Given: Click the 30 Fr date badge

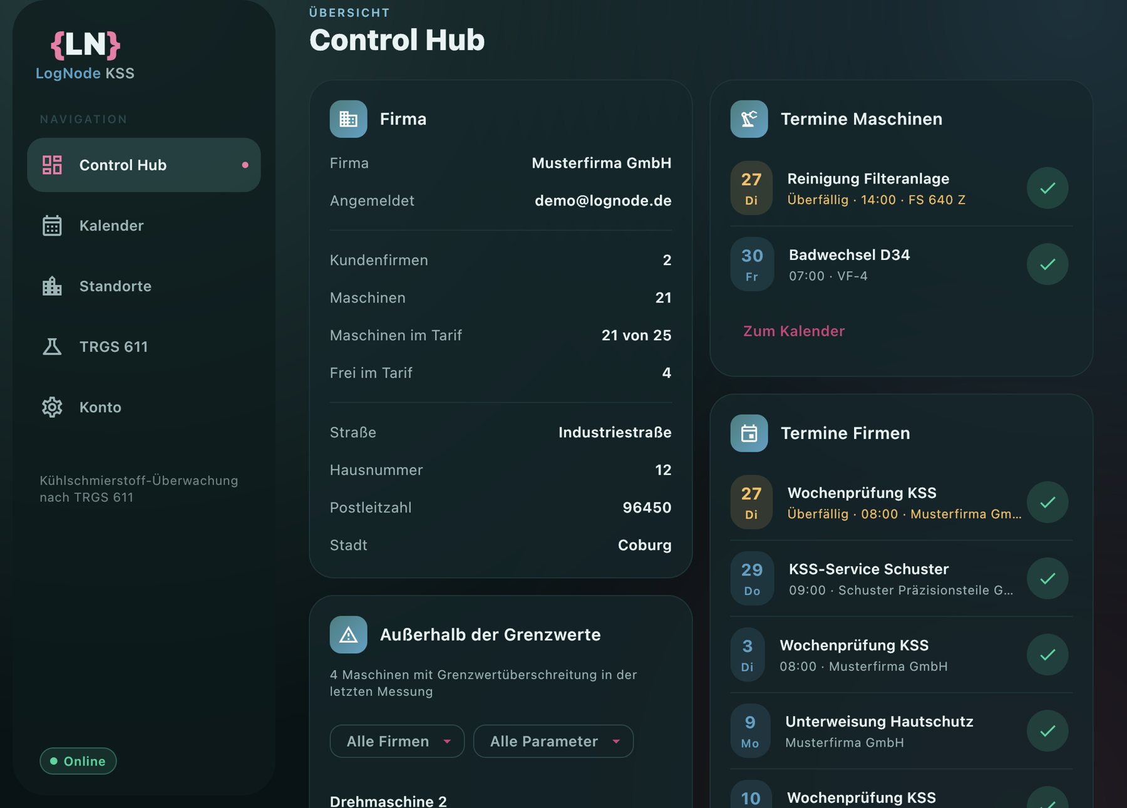Looking at the screenshot, I should [x=752, y=264].
